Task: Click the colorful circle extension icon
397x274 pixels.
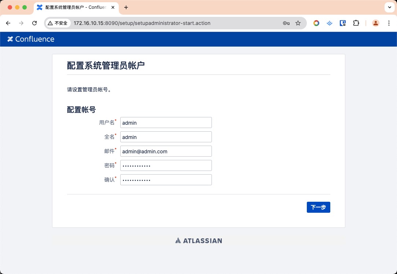Action: pyautogui.click(x=316, y=23)
